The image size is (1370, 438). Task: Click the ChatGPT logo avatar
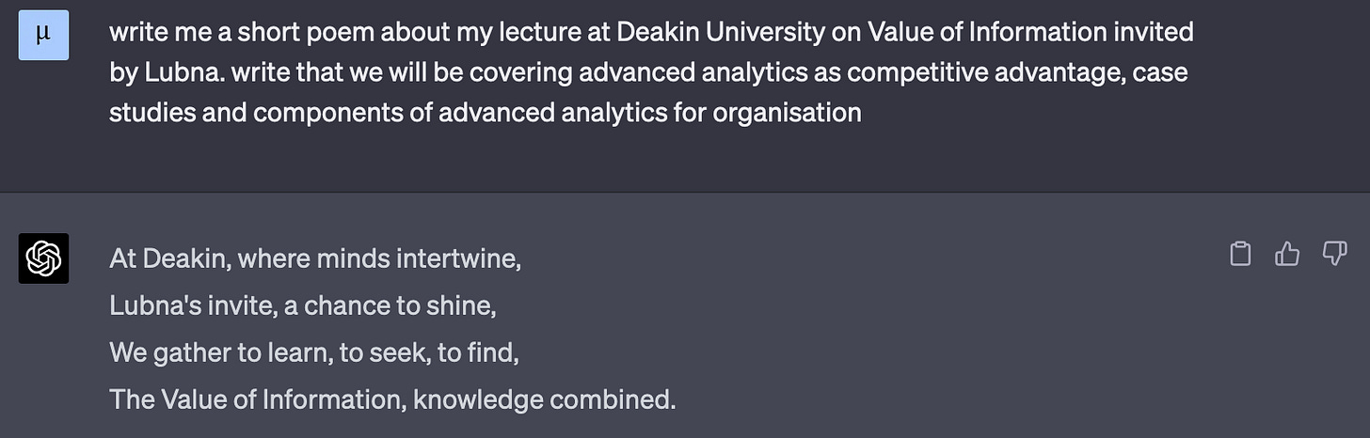point(43,258)
